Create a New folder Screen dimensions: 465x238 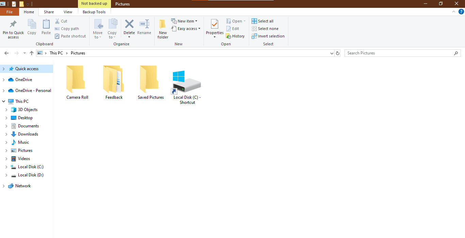click(162, 29)
